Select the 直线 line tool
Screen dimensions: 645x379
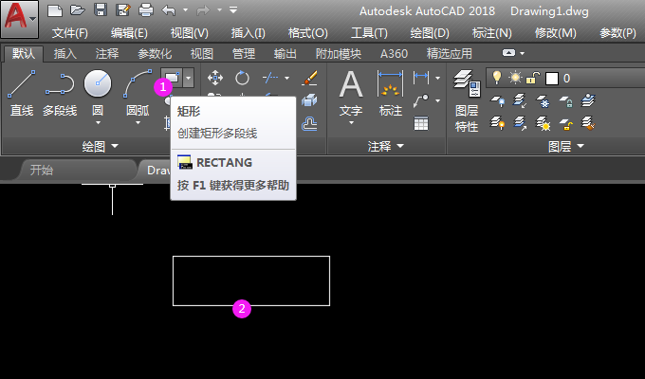tap(22, 93)
